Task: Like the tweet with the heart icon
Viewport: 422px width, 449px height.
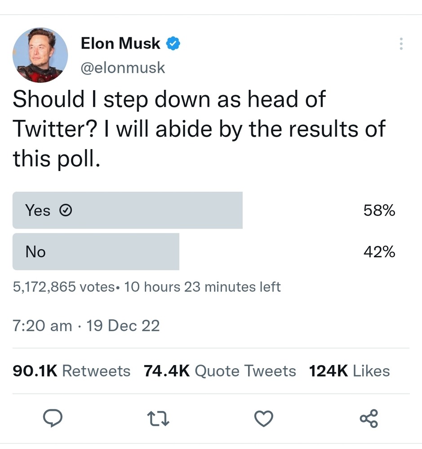Action: pyautogui.click(x=264, y=419)
